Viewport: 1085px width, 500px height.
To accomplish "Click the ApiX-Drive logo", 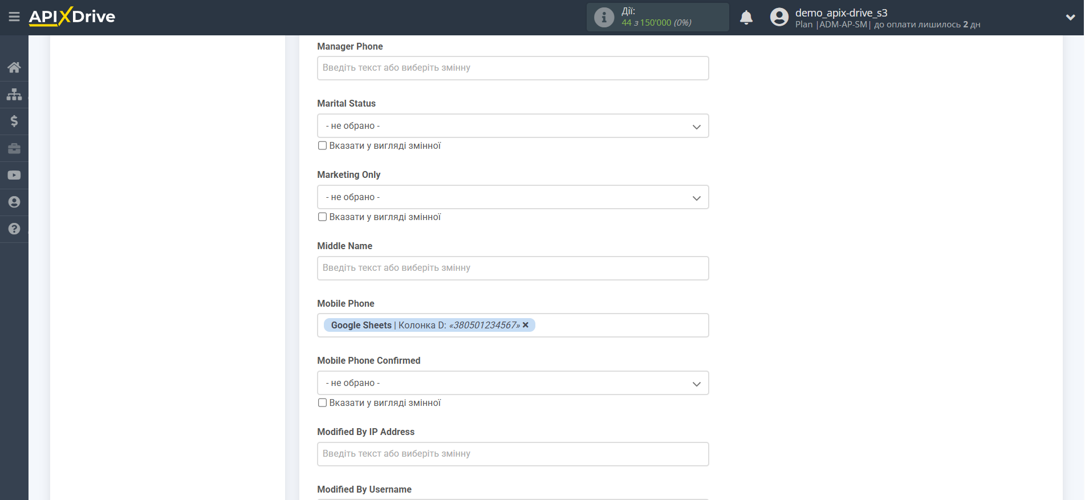I will coord(72,17).
